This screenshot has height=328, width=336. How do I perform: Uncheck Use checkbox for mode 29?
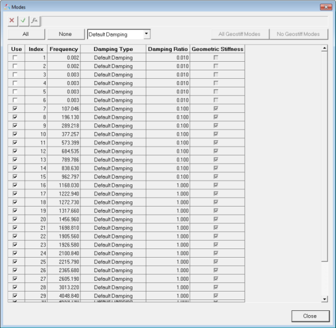pyautogui.click(x=15, y=296)
